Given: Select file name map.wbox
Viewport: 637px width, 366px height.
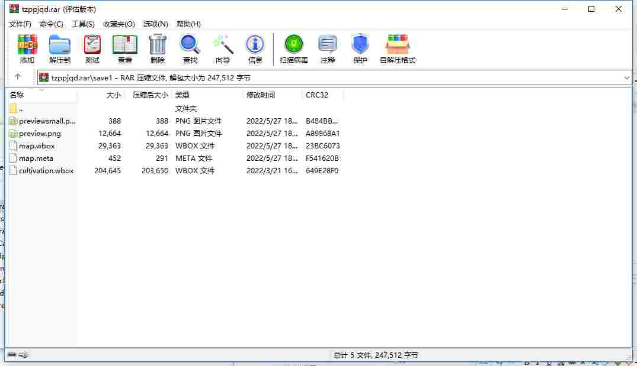Looking at the screenshot, I should (x=37, y=146).
